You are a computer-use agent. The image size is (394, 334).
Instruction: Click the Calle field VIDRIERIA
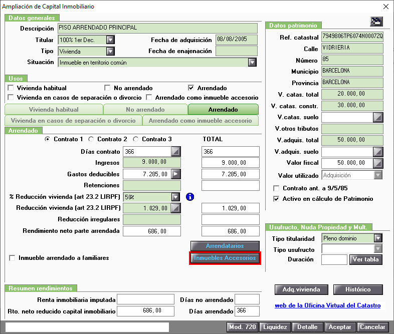(352, 48)
